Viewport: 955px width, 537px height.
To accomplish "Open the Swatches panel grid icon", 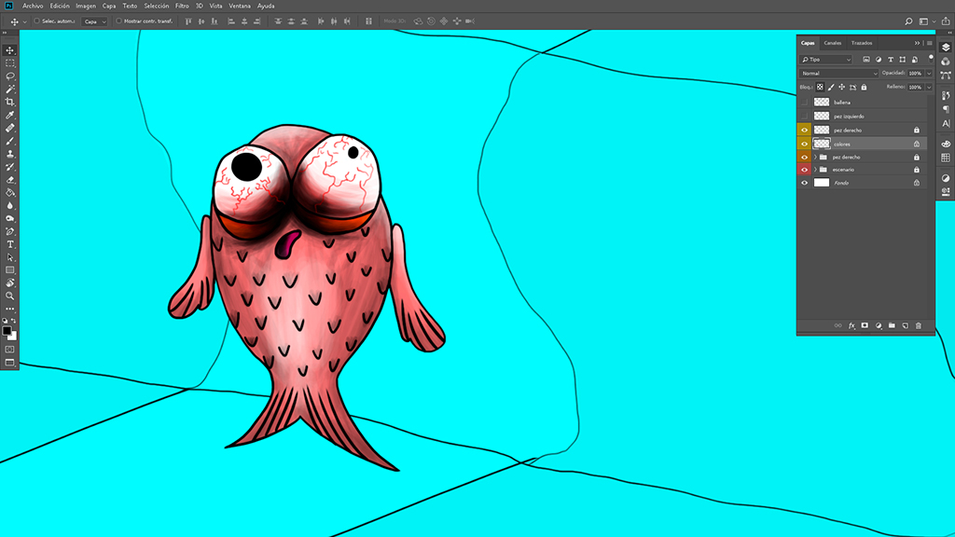I will coord(946,158).
